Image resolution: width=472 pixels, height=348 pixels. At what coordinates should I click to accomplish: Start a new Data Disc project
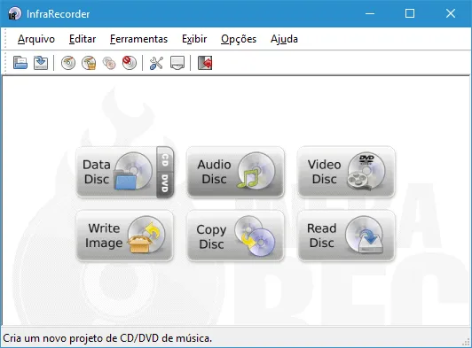pyautogui.click(x=116, y=172)
